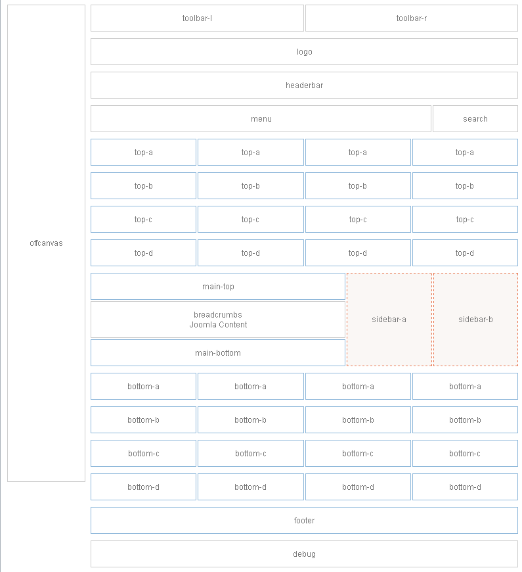Select the rightmost bottom-a box
522x572 pixels.
pos(464,387)
